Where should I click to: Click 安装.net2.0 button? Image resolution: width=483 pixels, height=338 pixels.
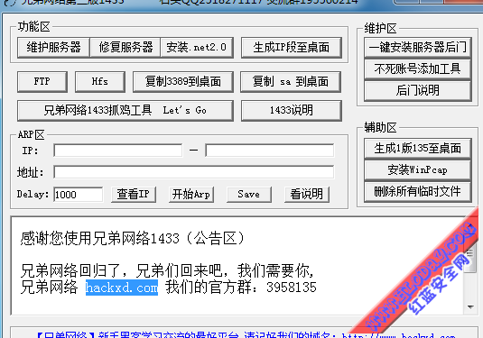pos(197,48)
